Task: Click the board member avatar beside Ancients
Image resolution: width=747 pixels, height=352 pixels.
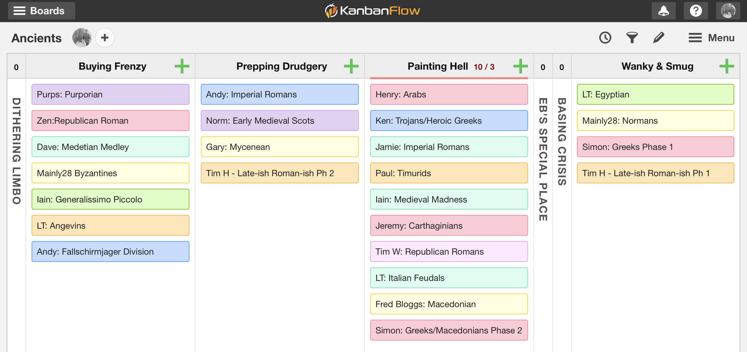Action: coord(82,38)
